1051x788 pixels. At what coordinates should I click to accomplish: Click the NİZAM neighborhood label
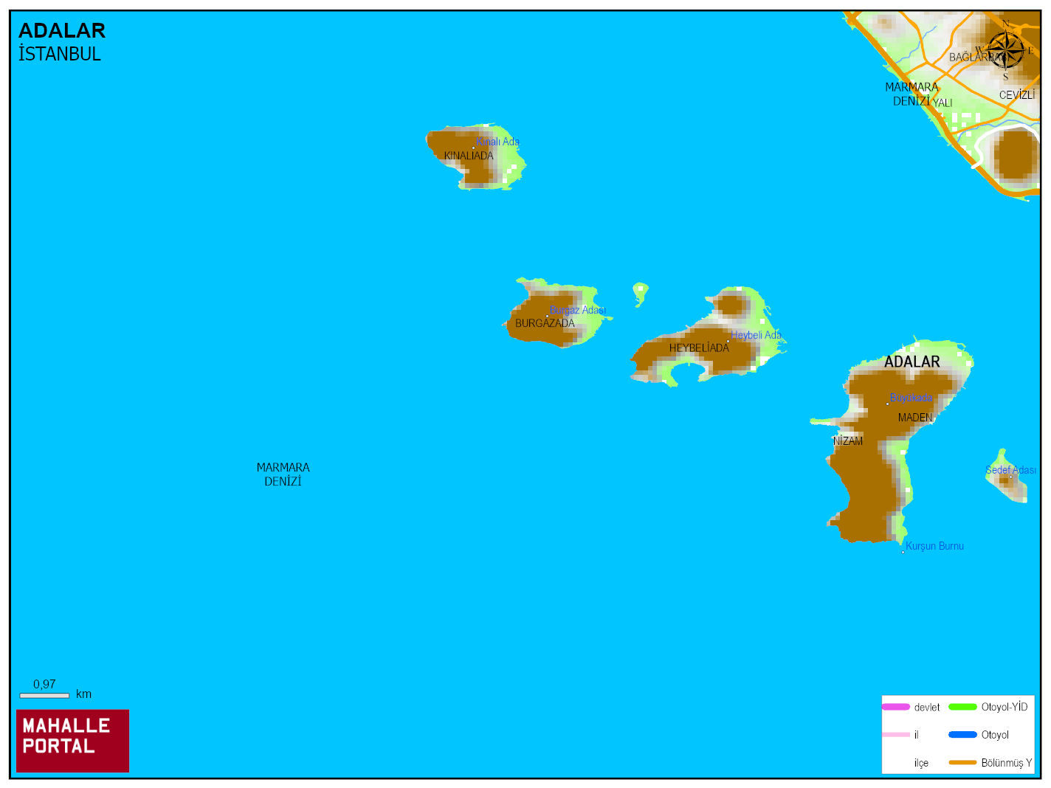(x=848, y=441)
